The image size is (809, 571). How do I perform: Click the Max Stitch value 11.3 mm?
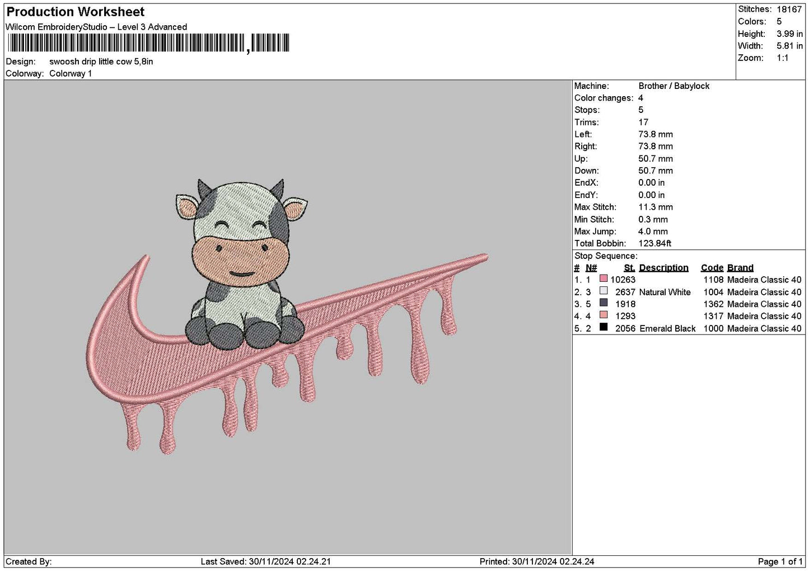click(656, 207)
